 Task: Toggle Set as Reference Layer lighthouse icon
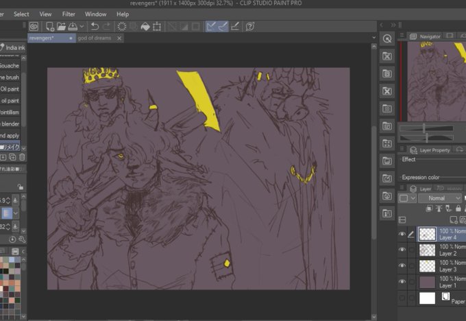point(439,209)
